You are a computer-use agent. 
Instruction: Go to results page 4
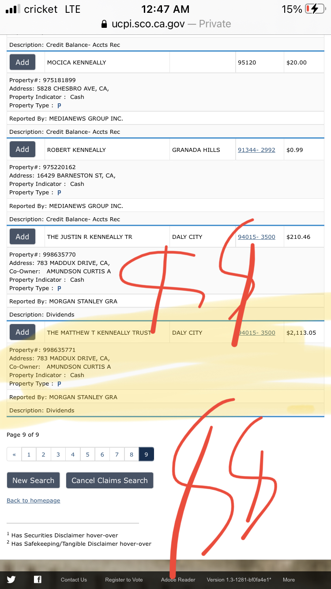click(73, 454)
